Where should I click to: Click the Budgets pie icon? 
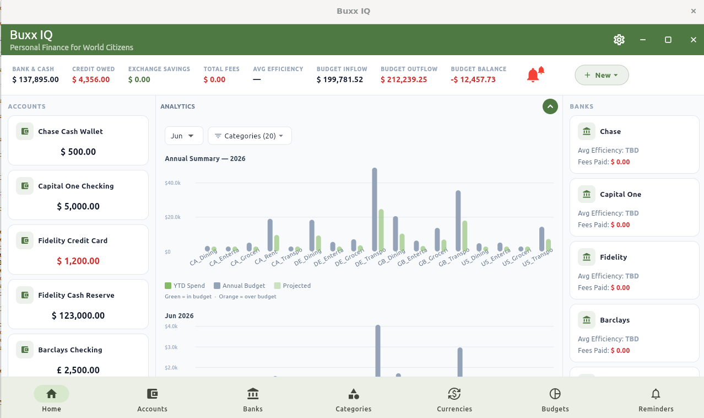(555, 394)
